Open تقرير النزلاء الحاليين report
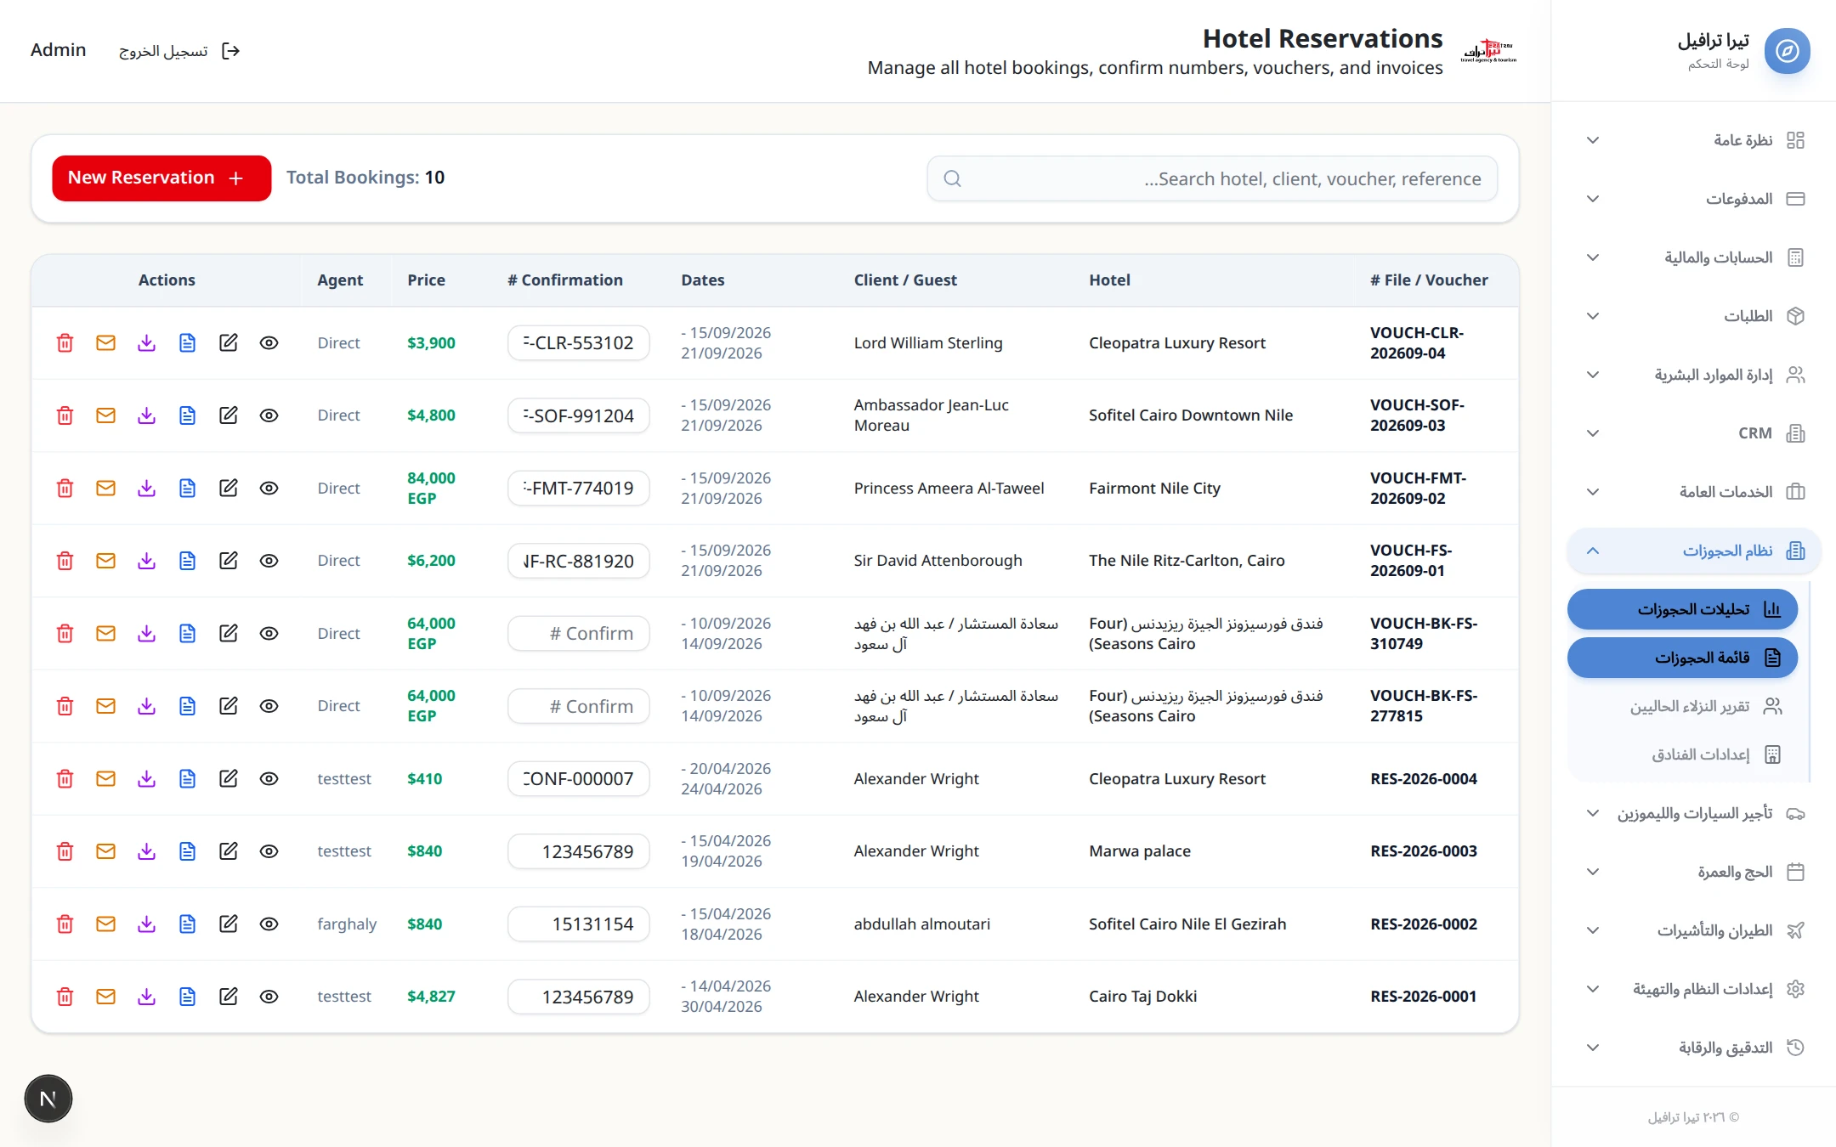This screenshot has height=1147, width=1836. (x=1682, y=706)
